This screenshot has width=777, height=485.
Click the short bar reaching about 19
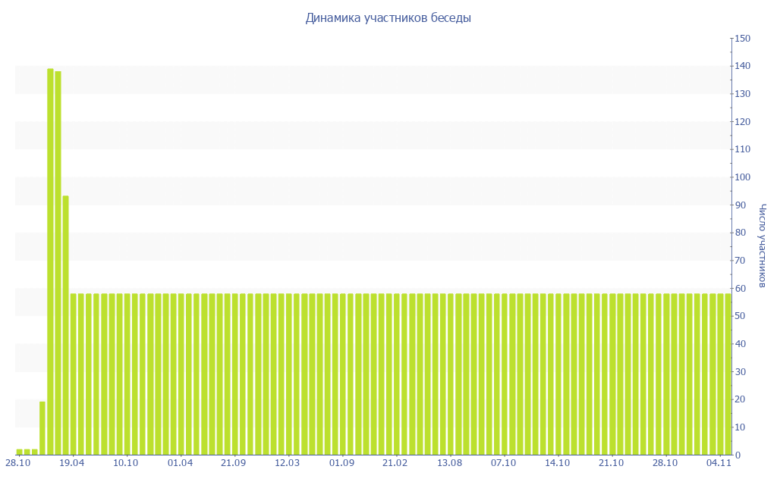point(42,428)
